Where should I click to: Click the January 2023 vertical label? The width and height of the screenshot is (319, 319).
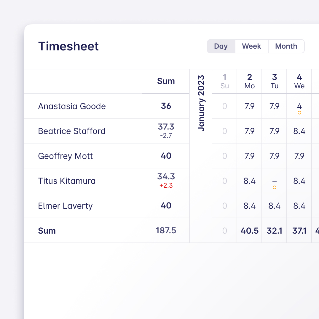pos(201,103)
